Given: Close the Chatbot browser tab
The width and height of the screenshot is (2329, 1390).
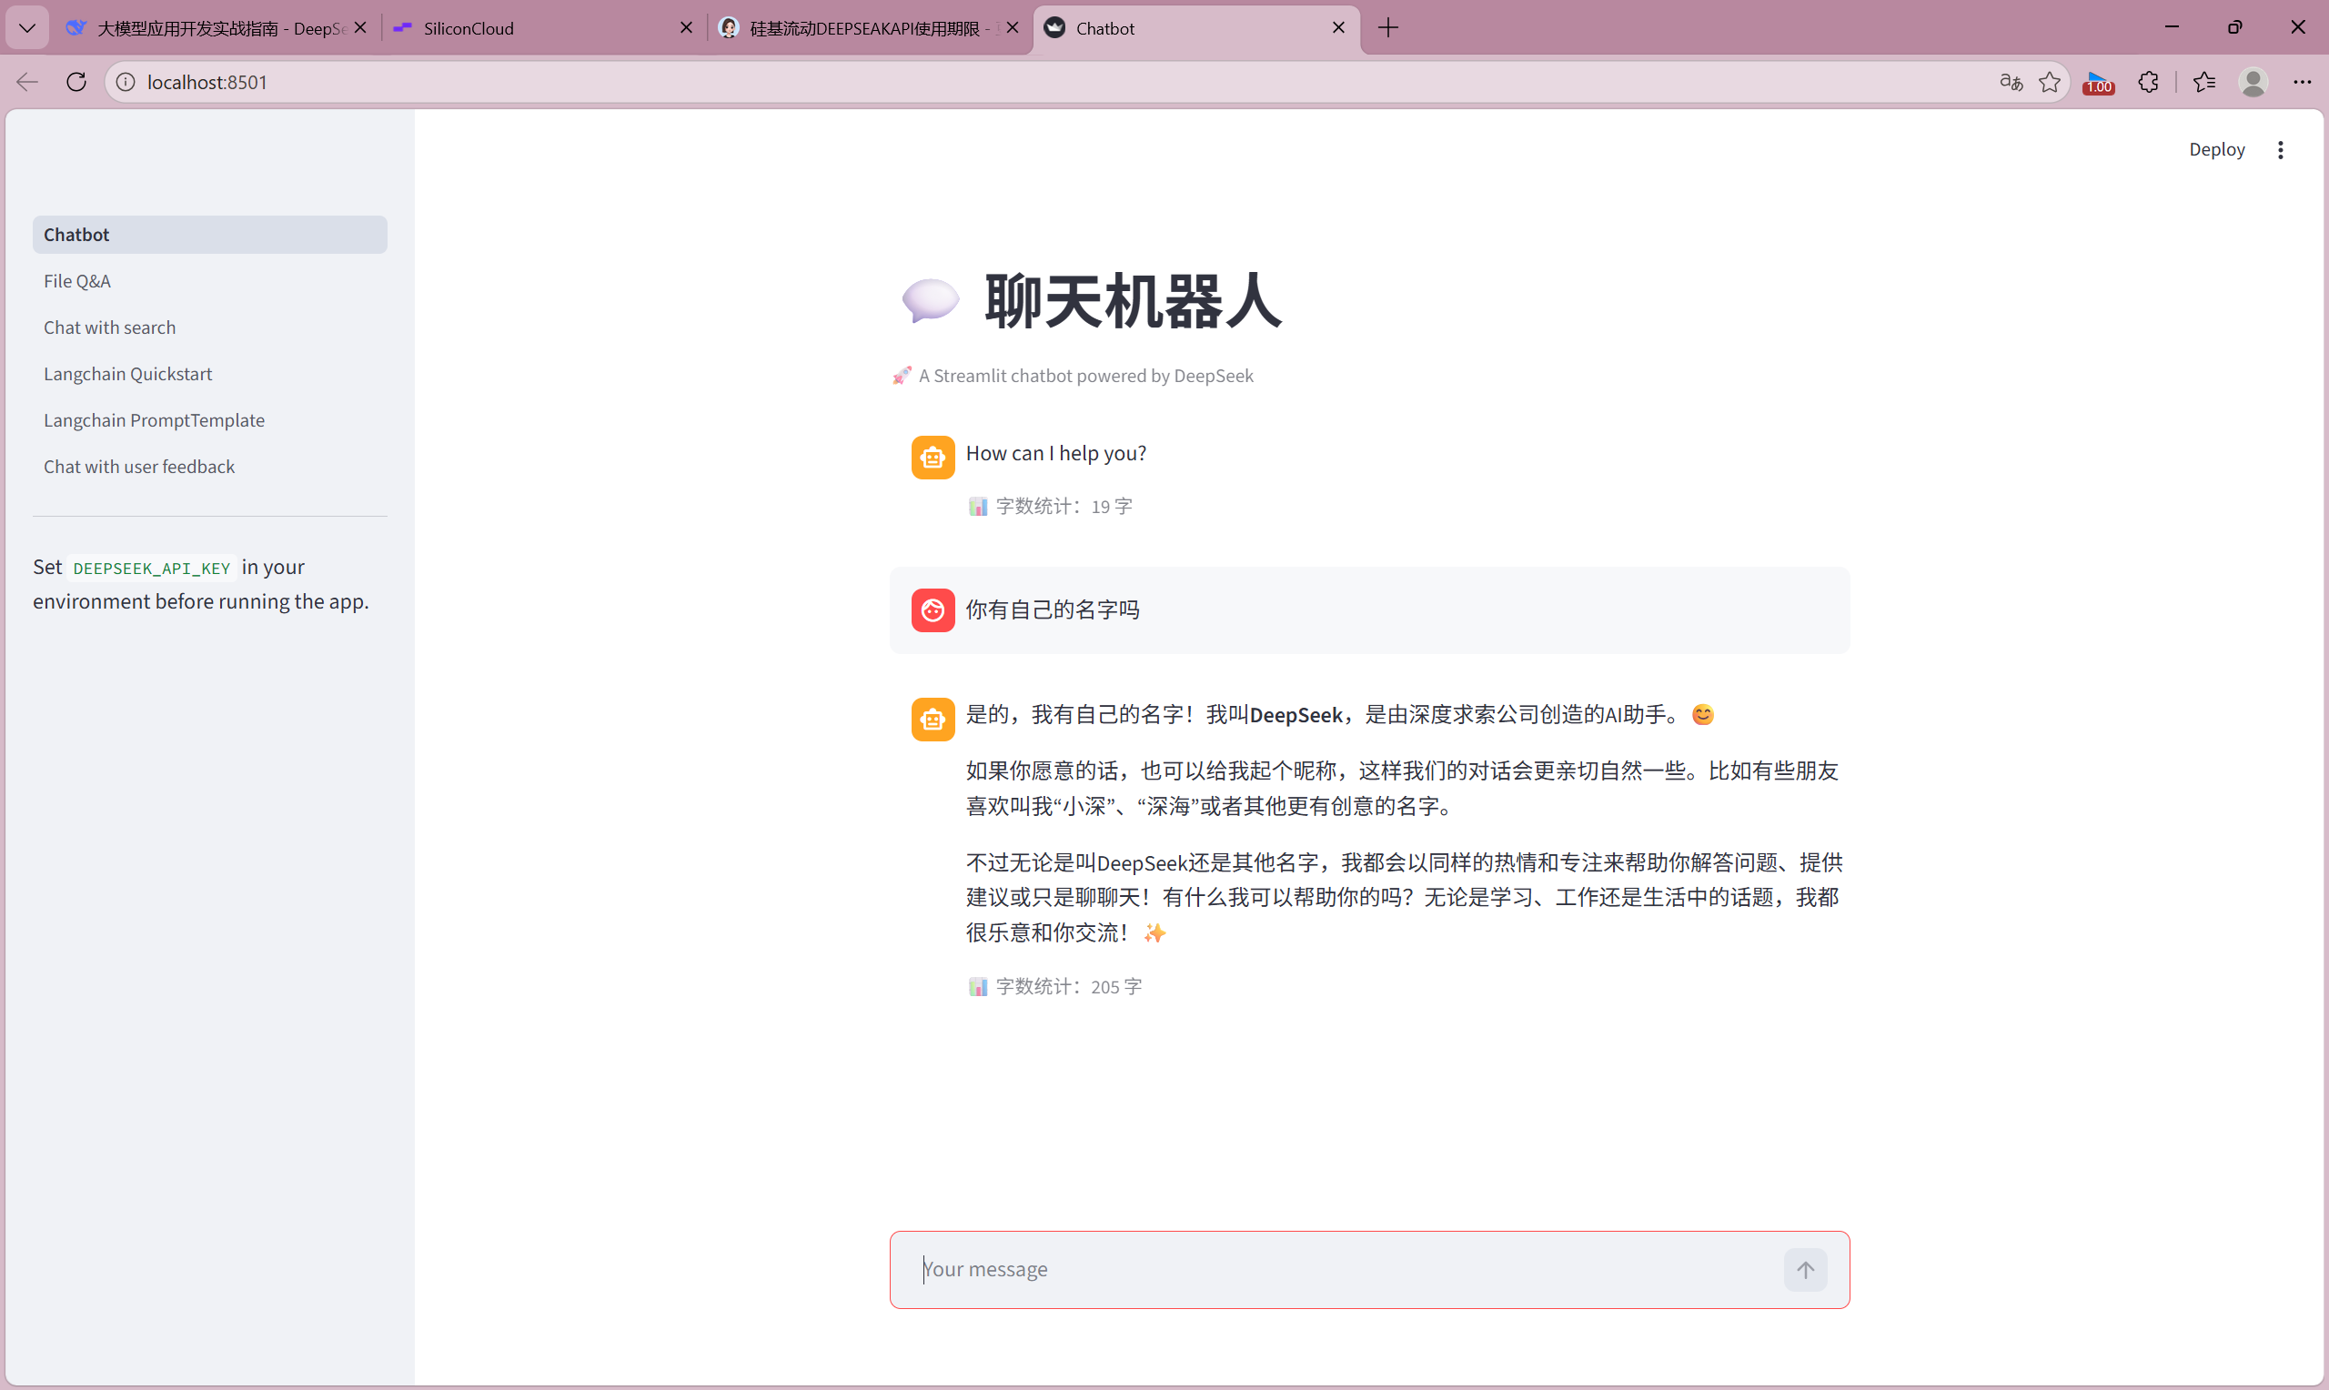Looking at the screenshot, I should pos(1338,28).
